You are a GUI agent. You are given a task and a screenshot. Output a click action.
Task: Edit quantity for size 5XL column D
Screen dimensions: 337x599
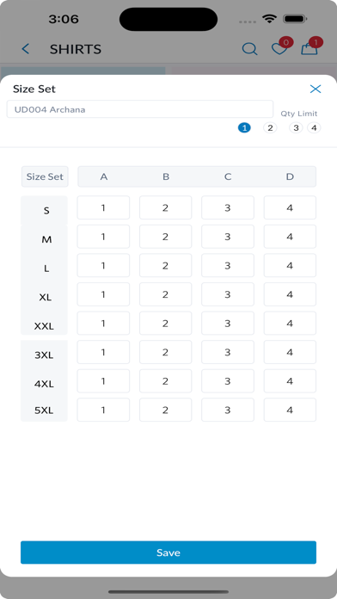point(290,410)
